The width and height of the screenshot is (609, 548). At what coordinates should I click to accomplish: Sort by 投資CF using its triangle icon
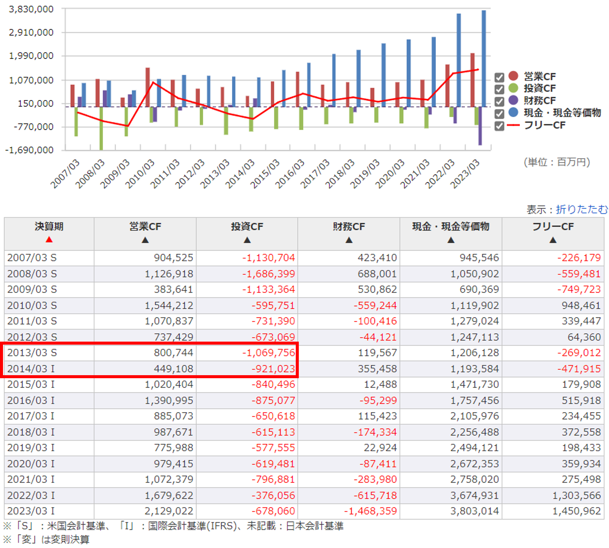point(247,240)
